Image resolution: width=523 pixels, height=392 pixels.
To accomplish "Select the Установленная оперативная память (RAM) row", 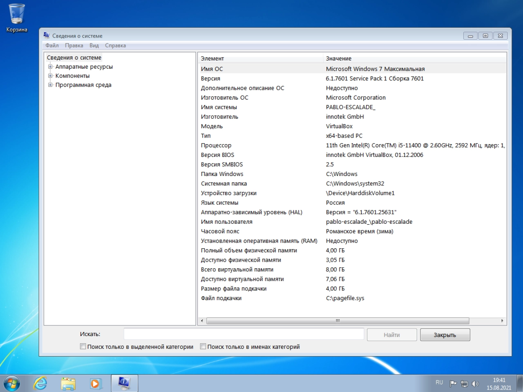I will [352, 241].
